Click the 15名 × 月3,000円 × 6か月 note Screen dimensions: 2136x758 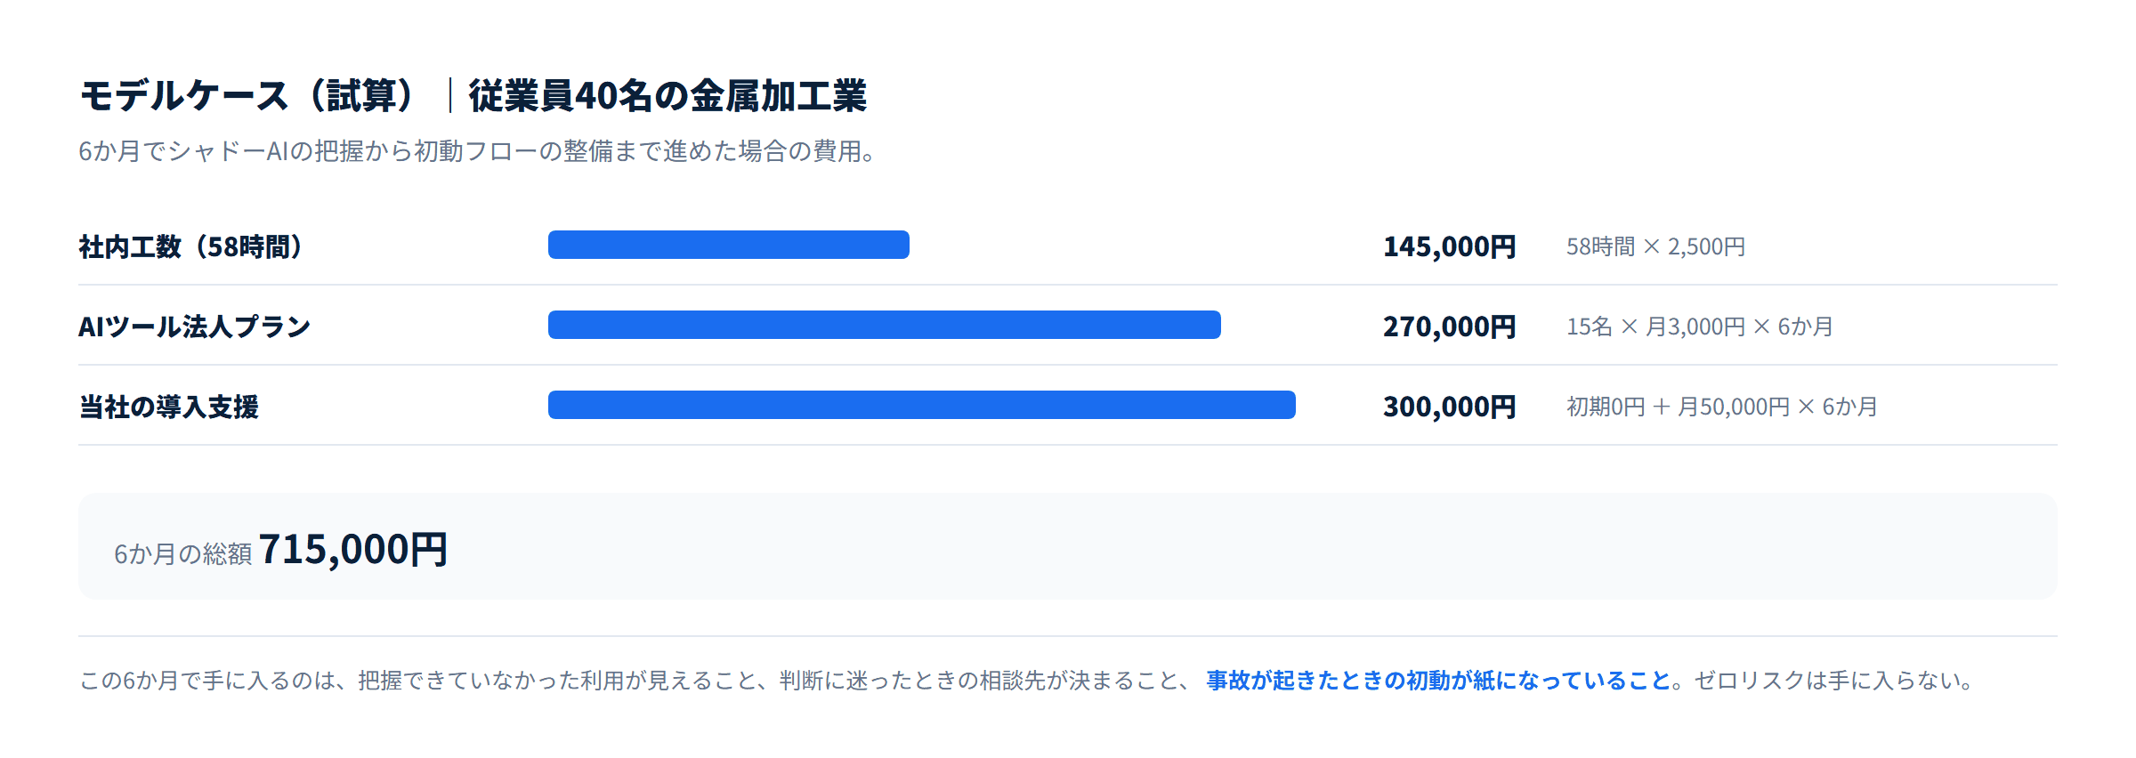1700,327
